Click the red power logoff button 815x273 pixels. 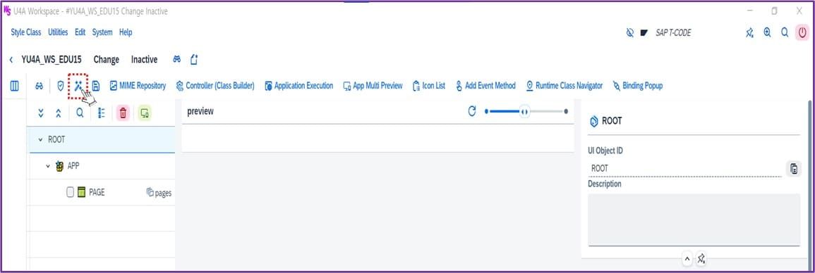pos(802,32)
